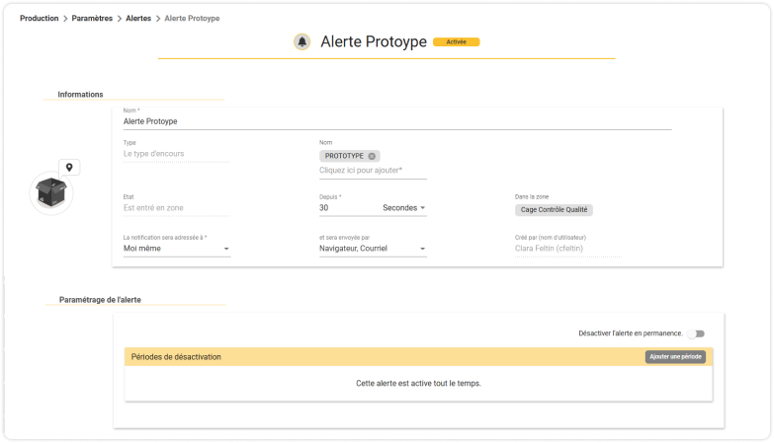This screenshot has height=443, width=774.
Task: Click 'Cette alerte est active tout le temps.' text
Action: (418, 384)
